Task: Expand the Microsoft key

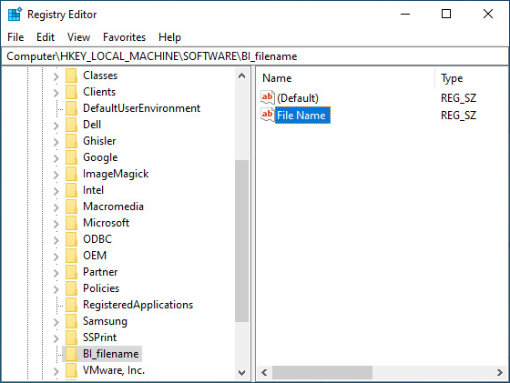Action: point(56,224)
